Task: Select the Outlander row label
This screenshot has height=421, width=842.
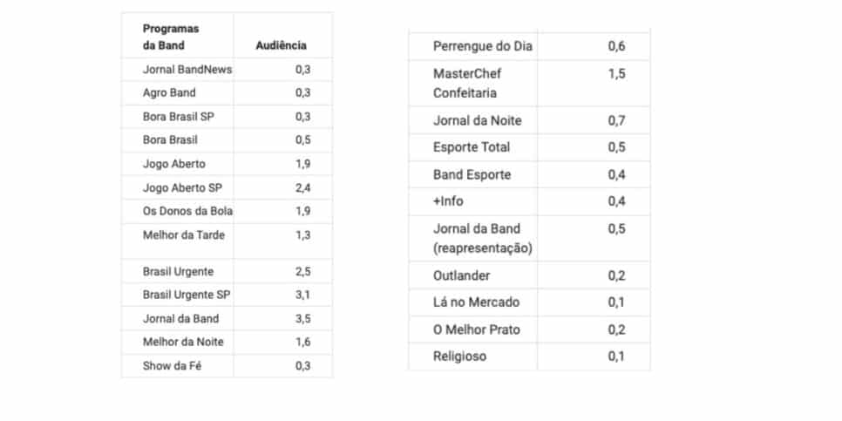Action: 461,275
